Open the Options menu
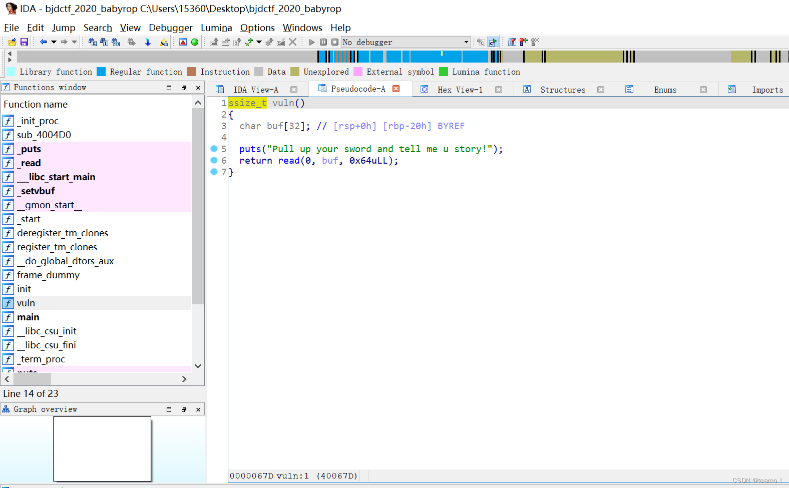The width and height of the screenshot is (789, 488). [x=257, y=28]
